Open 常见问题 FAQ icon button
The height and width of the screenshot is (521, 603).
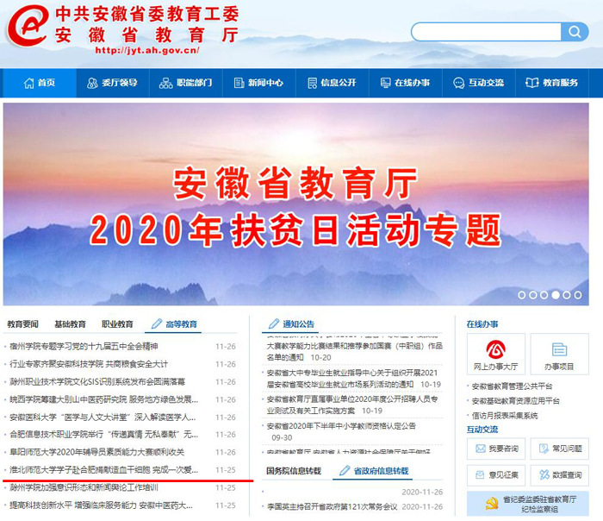559,449
